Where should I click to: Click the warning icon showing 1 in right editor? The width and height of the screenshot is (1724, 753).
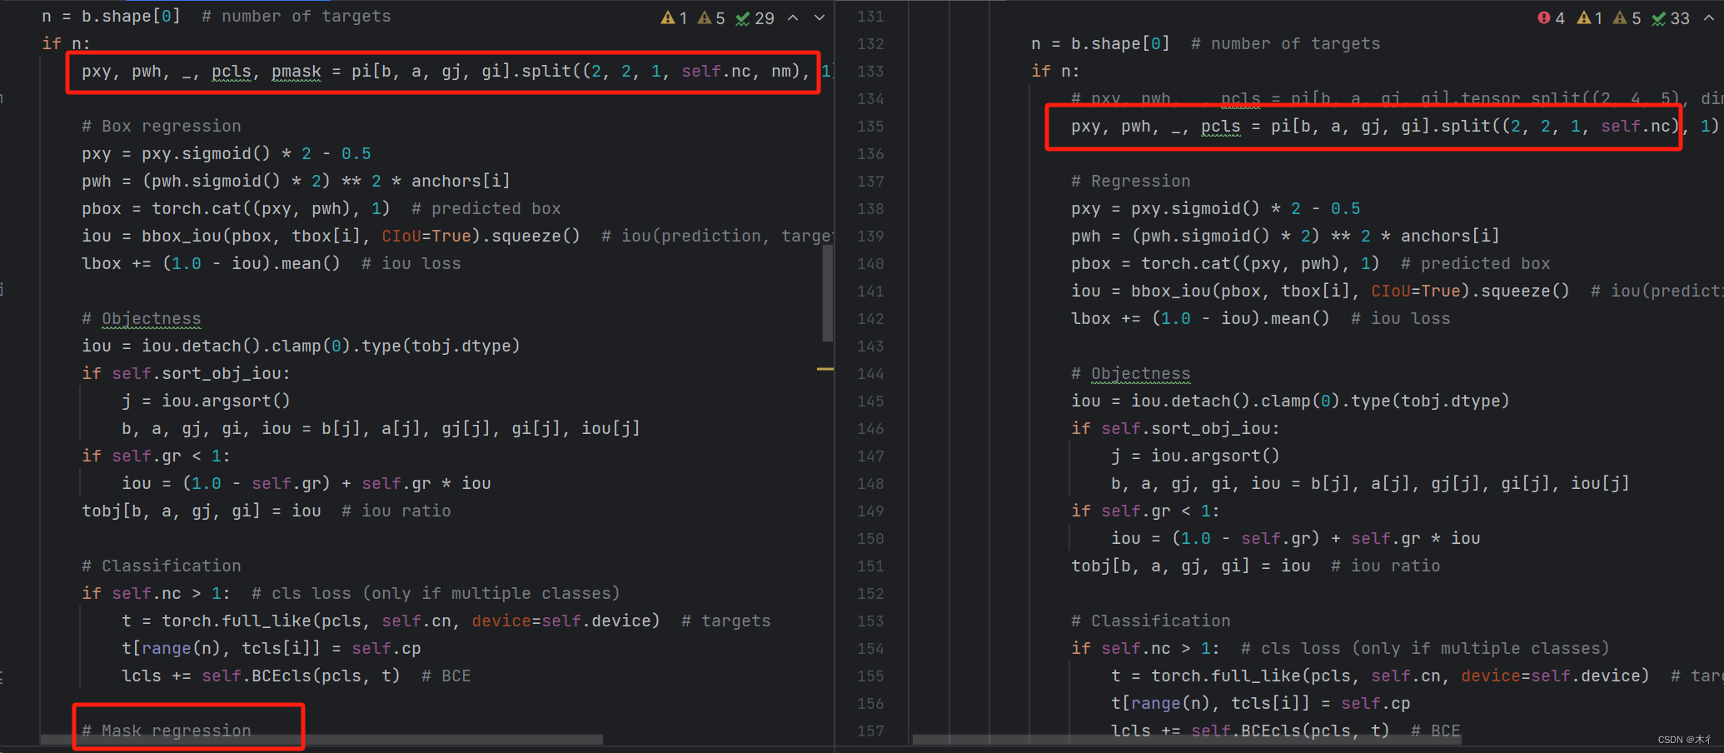point(1589,17)
